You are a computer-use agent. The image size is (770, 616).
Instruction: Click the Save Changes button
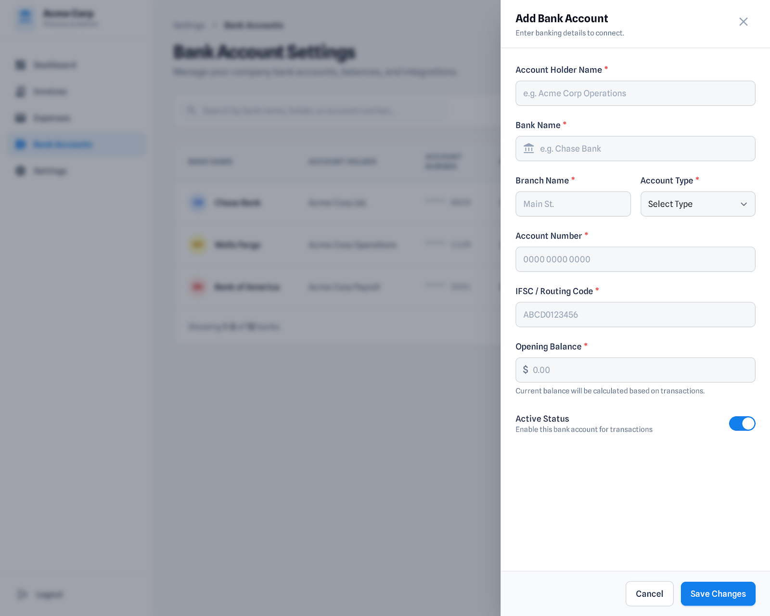718,594
